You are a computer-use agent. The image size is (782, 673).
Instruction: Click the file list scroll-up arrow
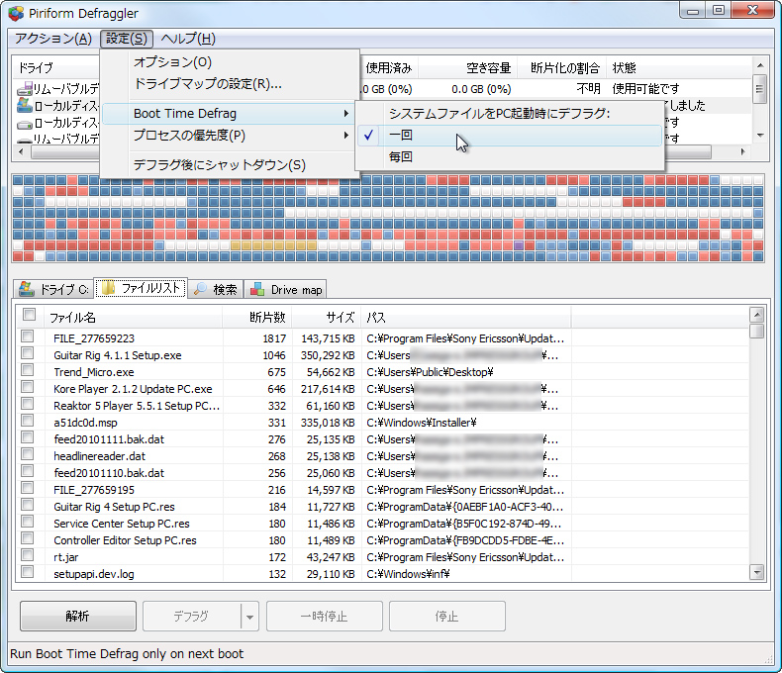click(757, 315)
